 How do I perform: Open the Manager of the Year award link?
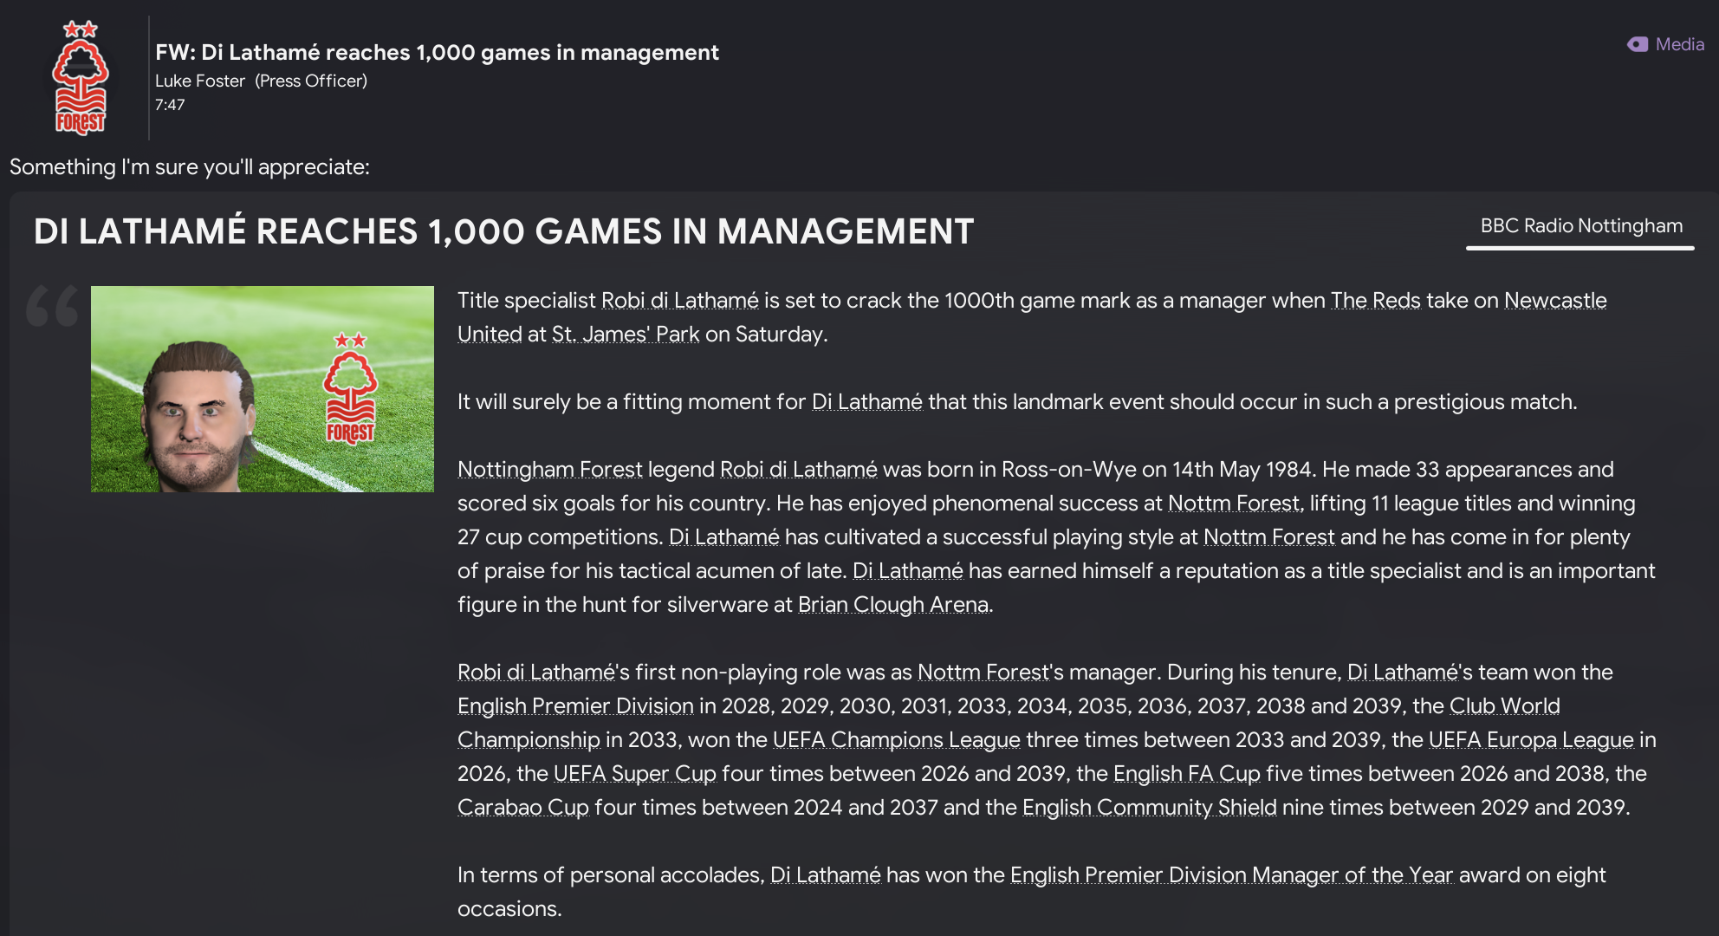coord(1231,875)
